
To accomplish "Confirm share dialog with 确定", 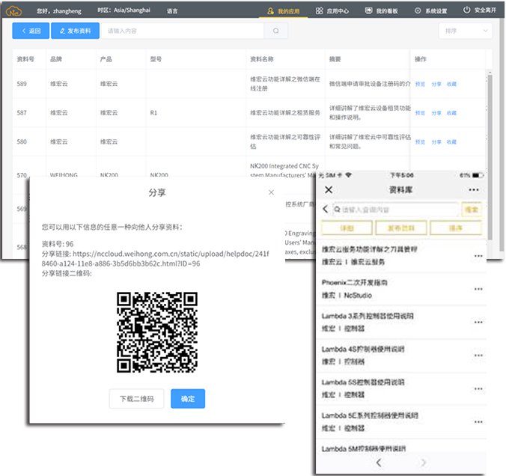I will 188,399.
